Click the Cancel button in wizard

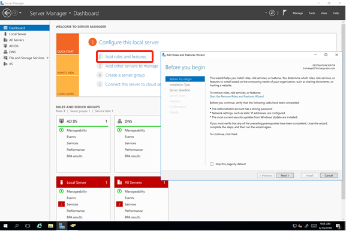point(329,175)
